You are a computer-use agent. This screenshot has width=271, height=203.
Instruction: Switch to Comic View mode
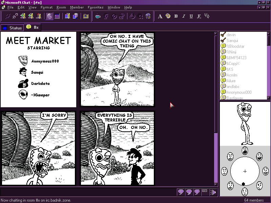pyautogui.click(x=49, y=16)
